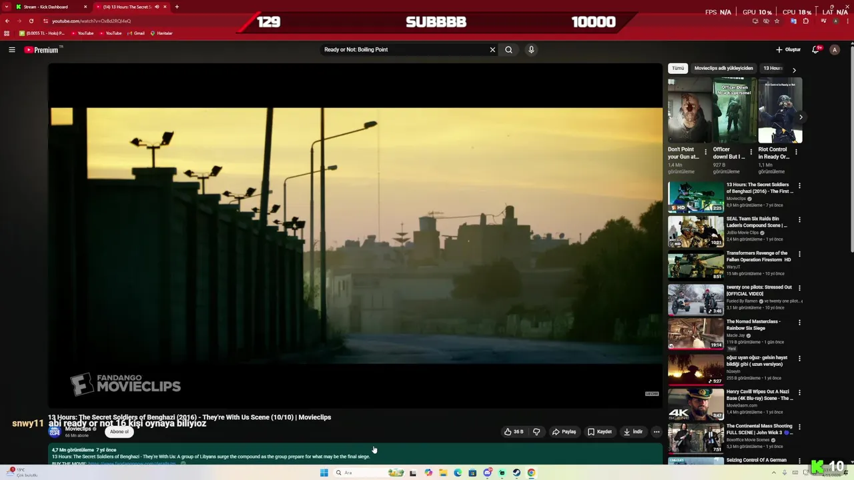
Task: Play Transformers Revenge of the Fallen video
Action: tap(696, 265)
